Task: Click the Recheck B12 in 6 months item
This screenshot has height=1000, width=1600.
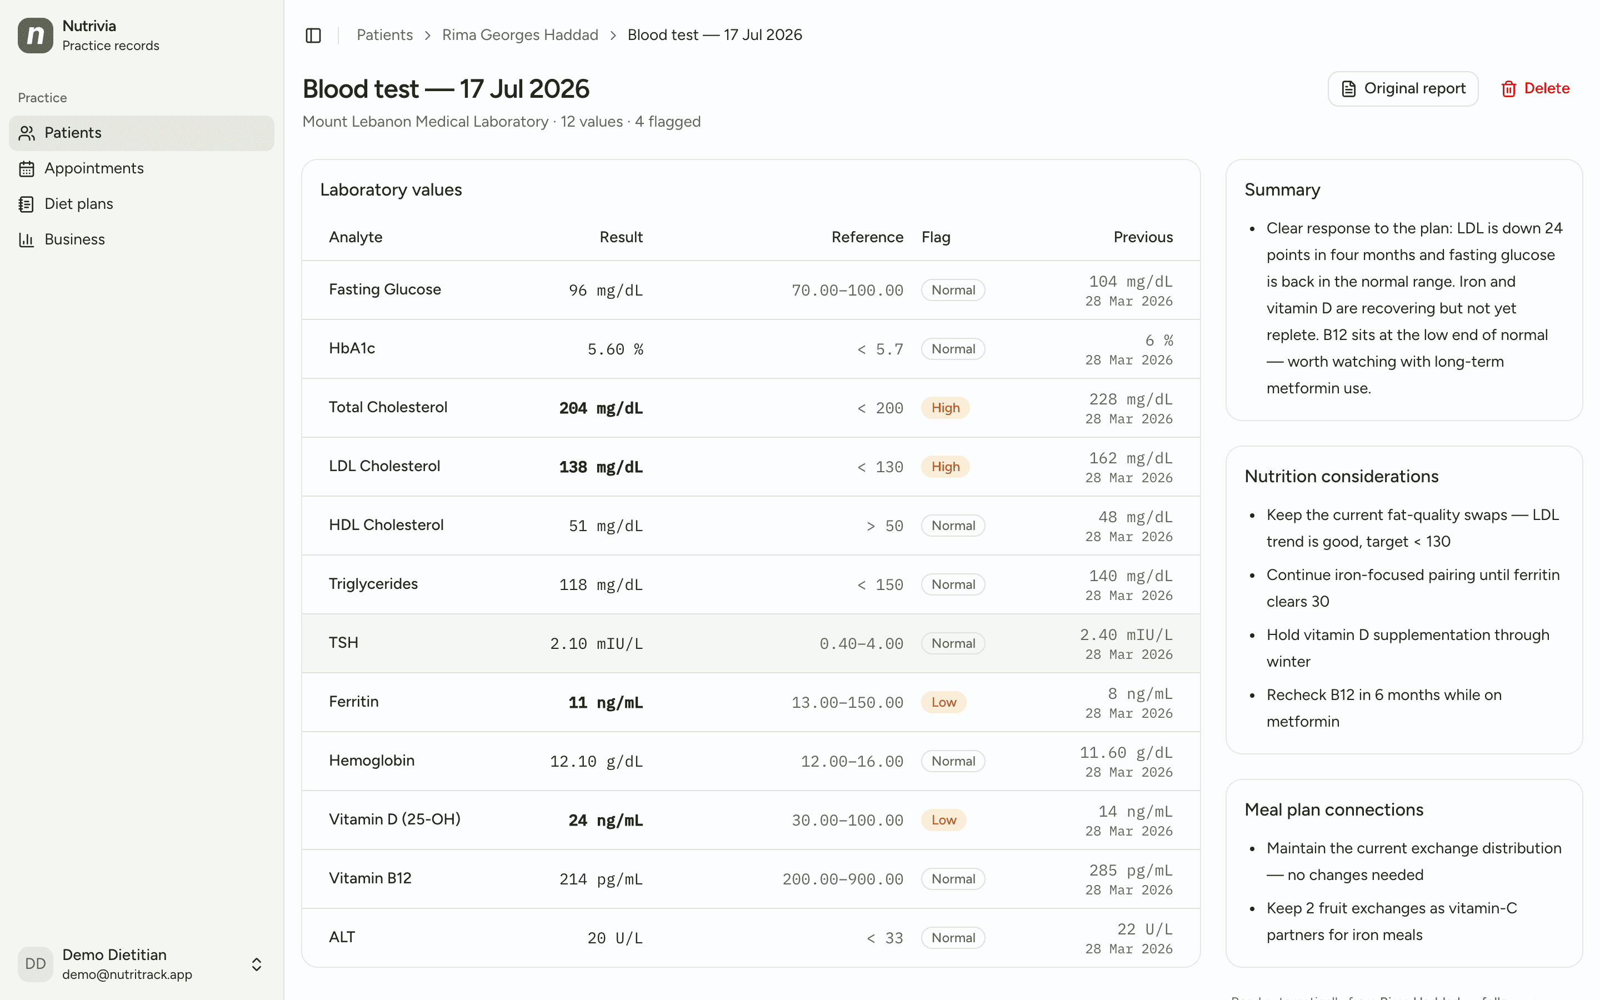Action: (1384, 708)
